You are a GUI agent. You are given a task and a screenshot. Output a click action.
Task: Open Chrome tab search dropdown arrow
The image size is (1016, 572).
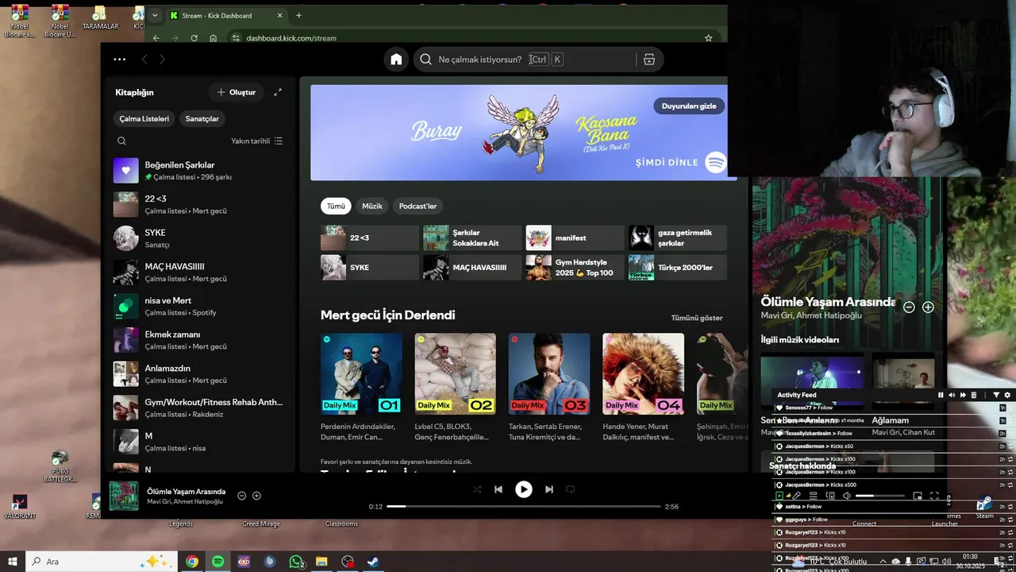coord(155,15)
